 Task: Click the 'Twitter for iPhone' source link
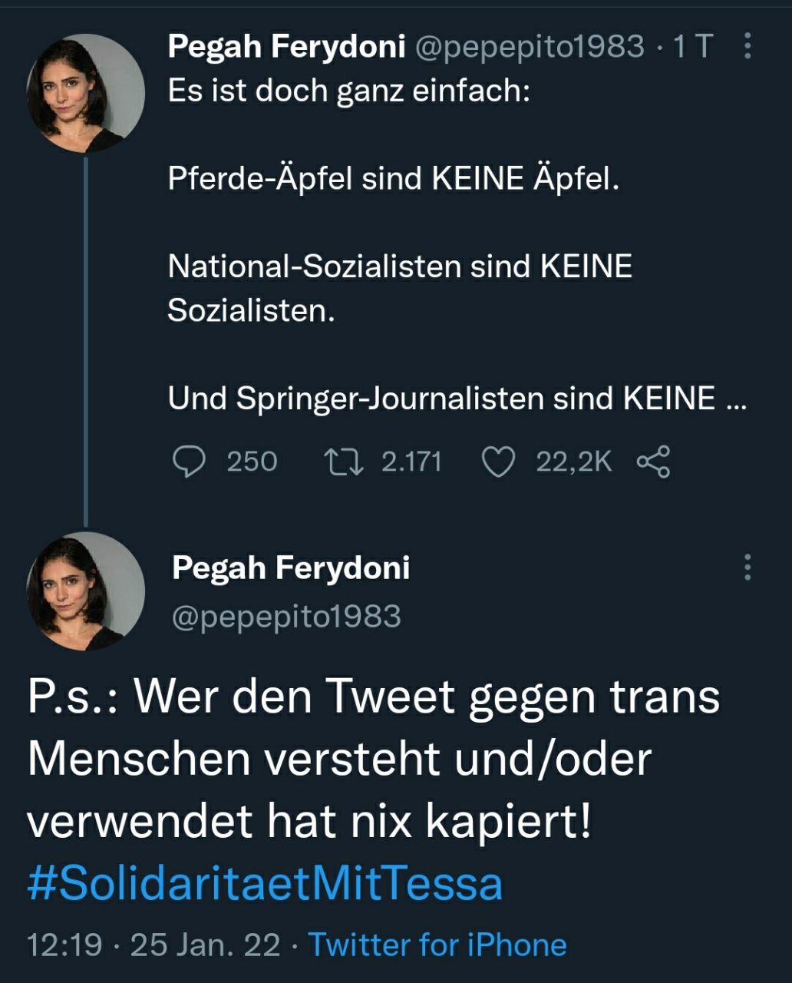(x=437, y=945)
